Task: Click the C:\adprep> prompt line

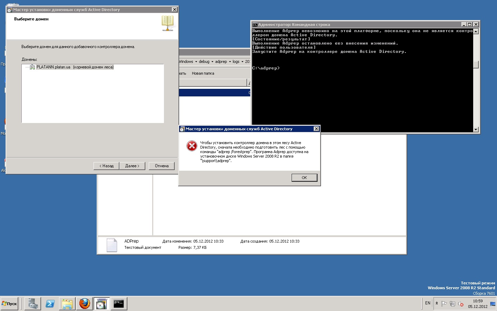Action: pos(266,68)
